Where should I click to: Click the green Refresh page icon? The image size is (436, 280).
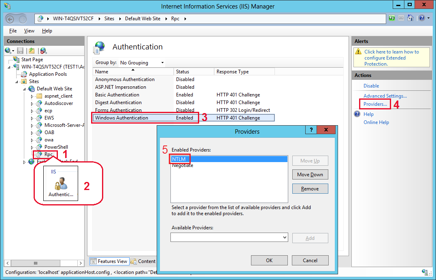[x=392, y=18]
